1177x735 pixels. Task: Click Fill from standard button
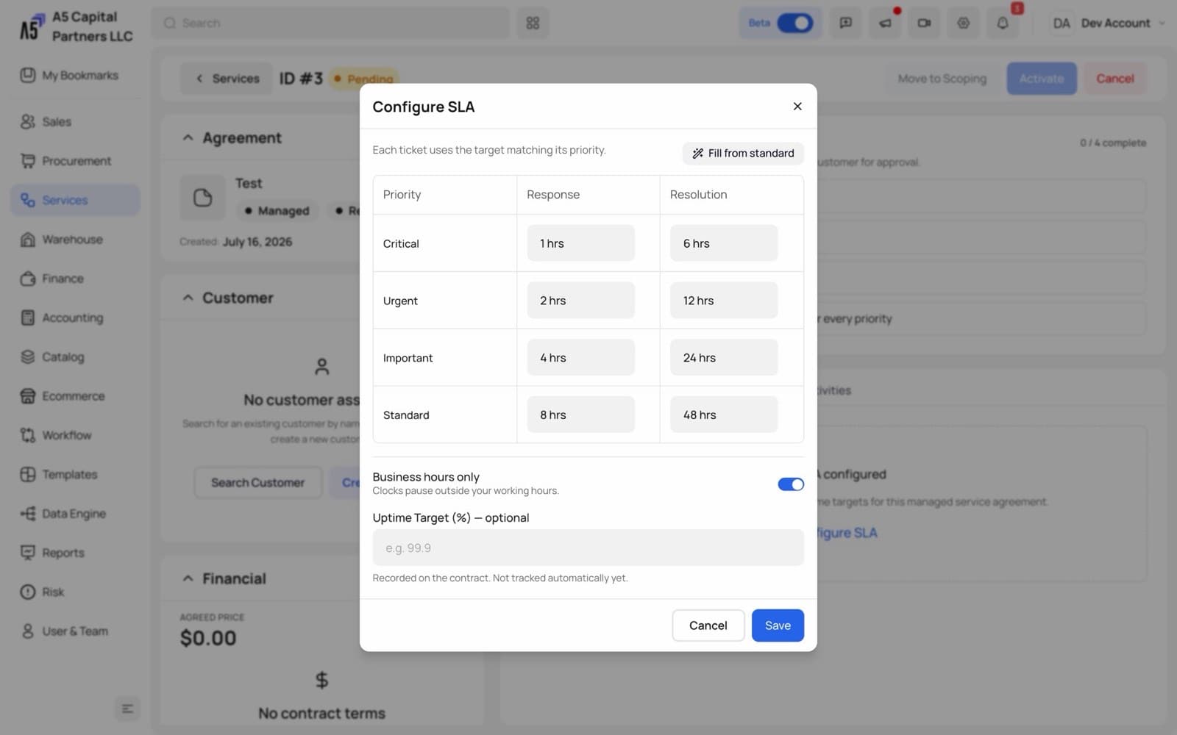coord(743,153)
